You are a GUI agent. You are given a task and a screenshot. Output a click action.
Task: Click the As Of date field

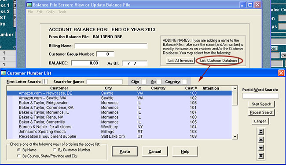point(135,63)
